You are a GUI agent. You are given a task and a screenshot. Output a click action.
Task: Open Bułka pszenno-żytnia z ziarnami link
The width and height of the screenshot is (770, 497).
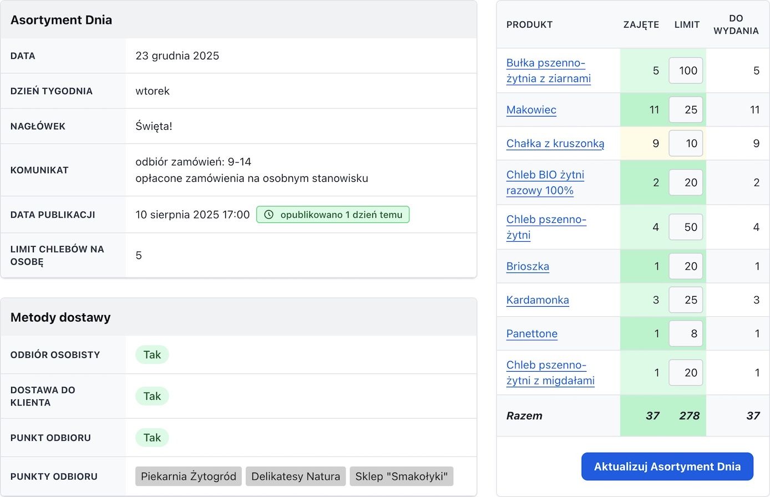[x=548, y=70]
